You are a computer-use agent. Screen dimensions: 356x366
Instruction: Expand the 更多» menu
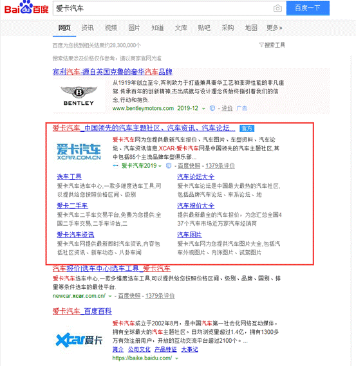(x=274, y=28)
